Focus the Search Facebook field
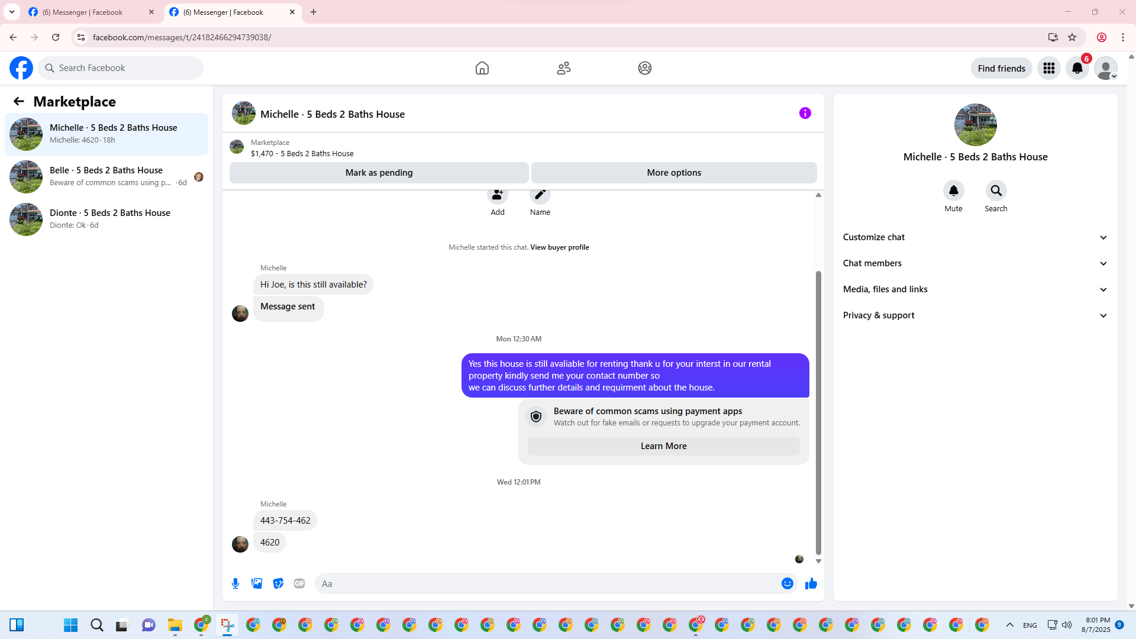The image size is (1136, 639). click(x=121, y=68)
